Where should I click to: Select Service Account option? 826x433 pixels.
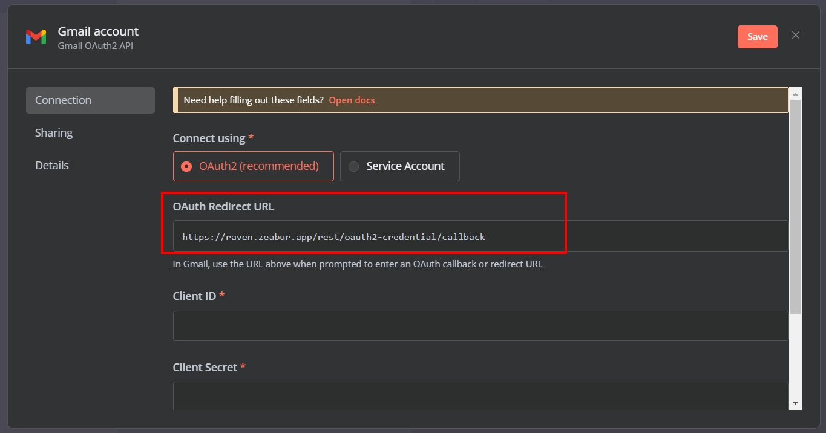pos(399,166)
